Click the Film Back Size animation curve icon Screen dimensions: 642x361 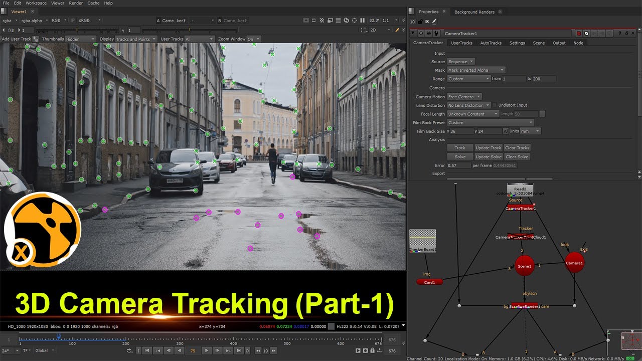506,131
